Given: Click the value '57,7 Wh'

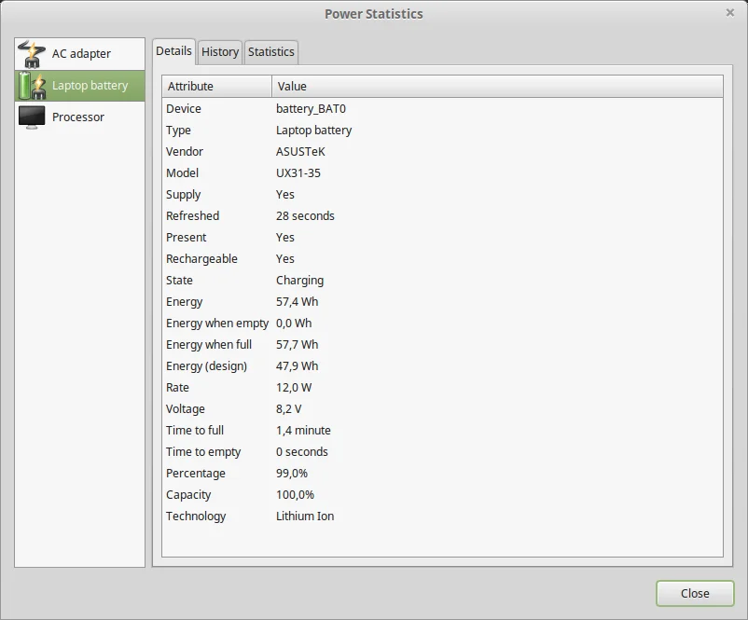Looking at the screenshot, I should (x=297, y=345).
